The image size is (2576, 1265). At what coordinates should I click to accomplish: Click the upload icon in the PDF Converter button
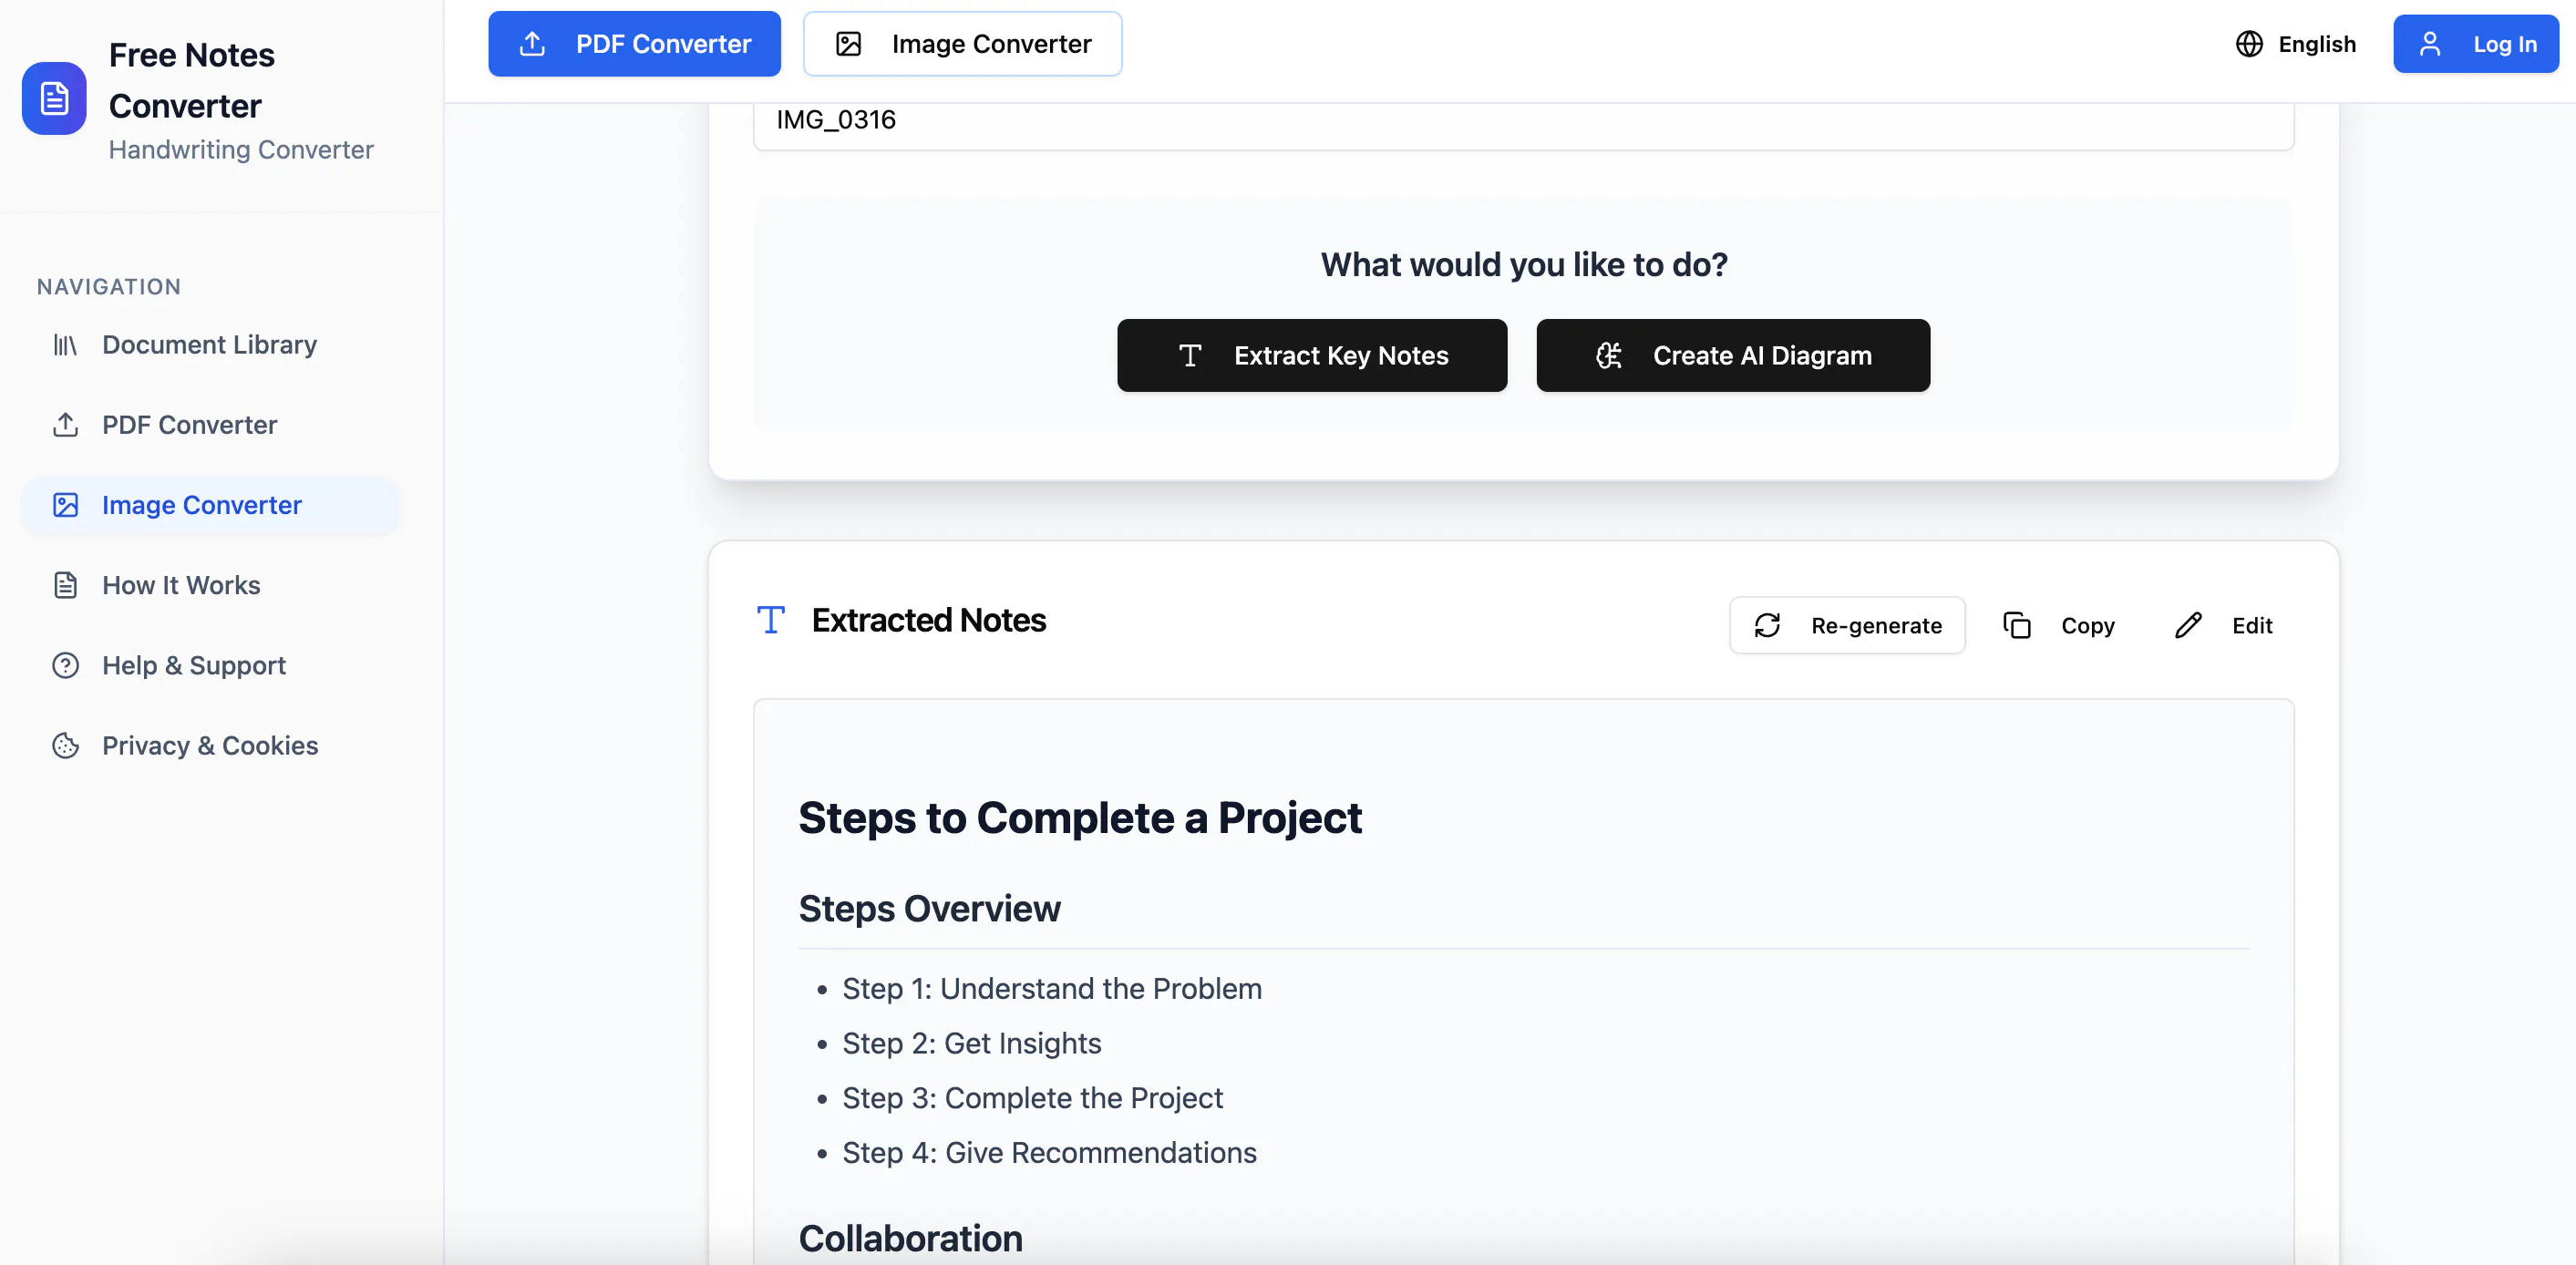tap(533, 44)
